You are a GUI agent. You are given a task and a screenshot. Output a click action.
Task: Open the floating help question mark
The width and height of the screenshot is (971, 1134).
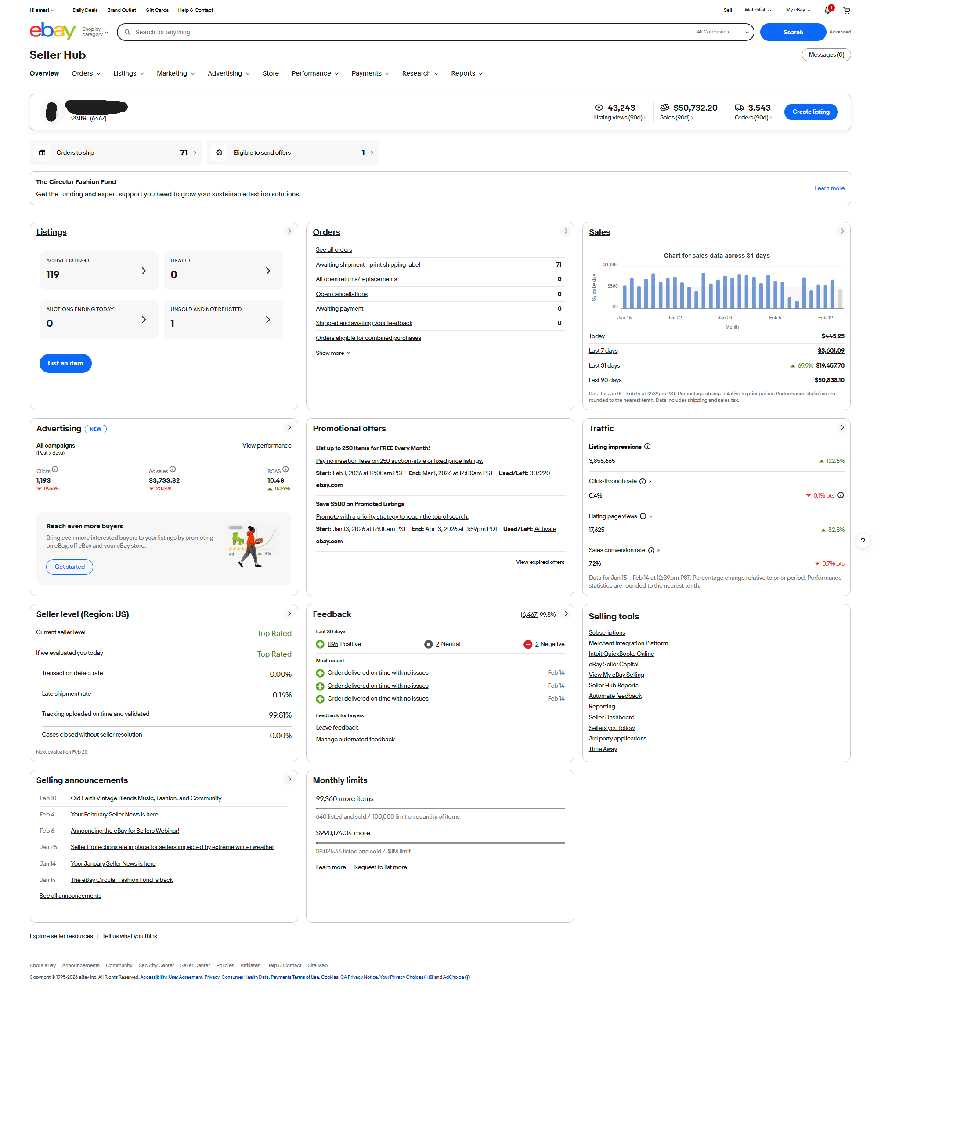(863, 541)
